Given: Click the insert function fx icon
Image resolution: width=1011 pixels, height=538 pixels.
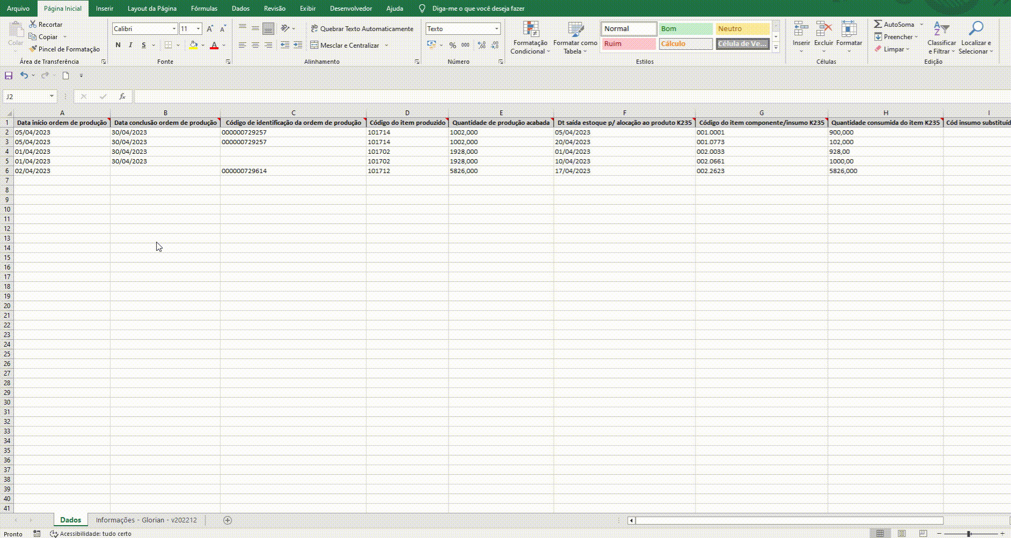Looking at the screenshot, I should pyautogui.click(x=122, y=96).
